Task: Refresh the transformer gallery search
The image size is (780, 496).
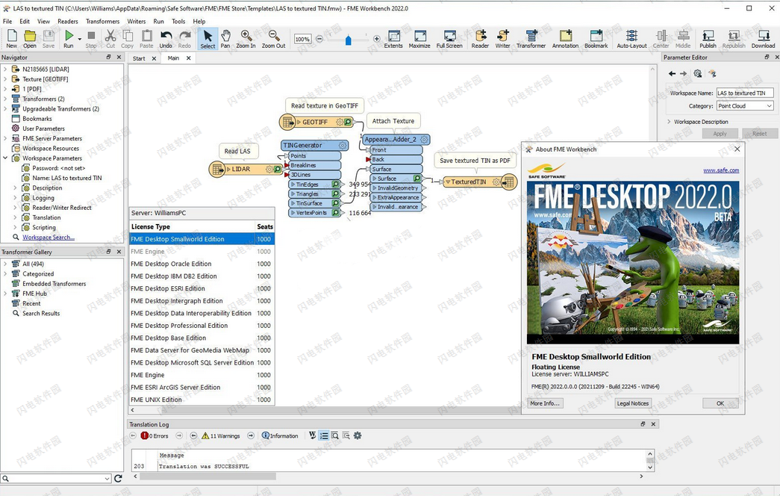Action: [118, 479]
